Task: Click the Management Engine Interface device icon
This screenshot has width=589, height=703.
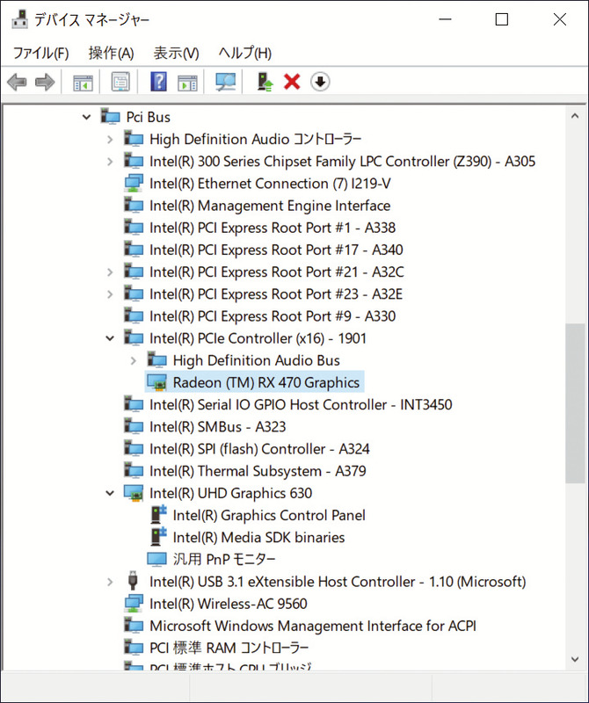Action: pos(134,206)
